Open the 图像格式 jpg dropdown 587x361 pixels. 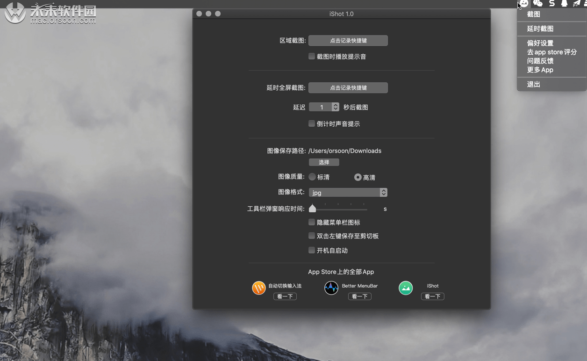click(x=348, y=192)
